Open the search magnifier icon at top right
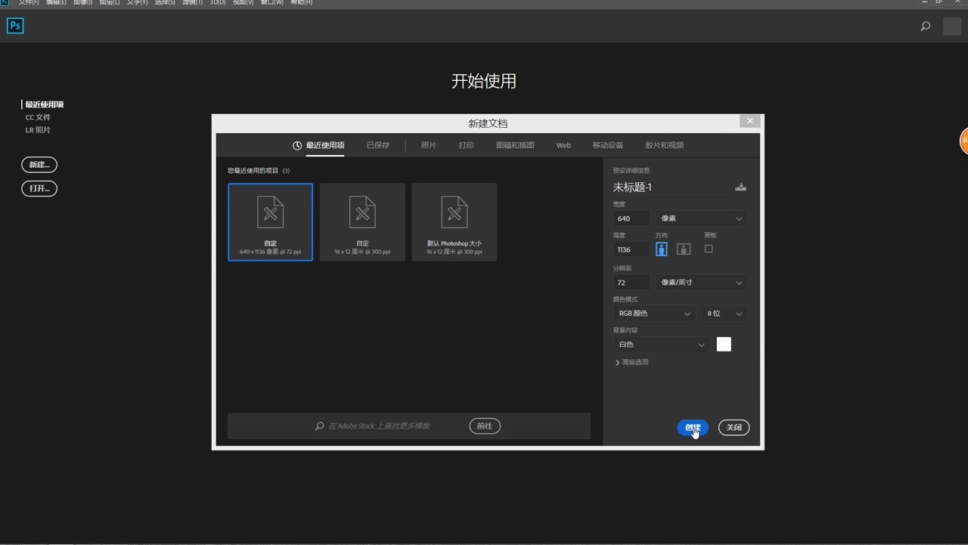 coord(925,26)
